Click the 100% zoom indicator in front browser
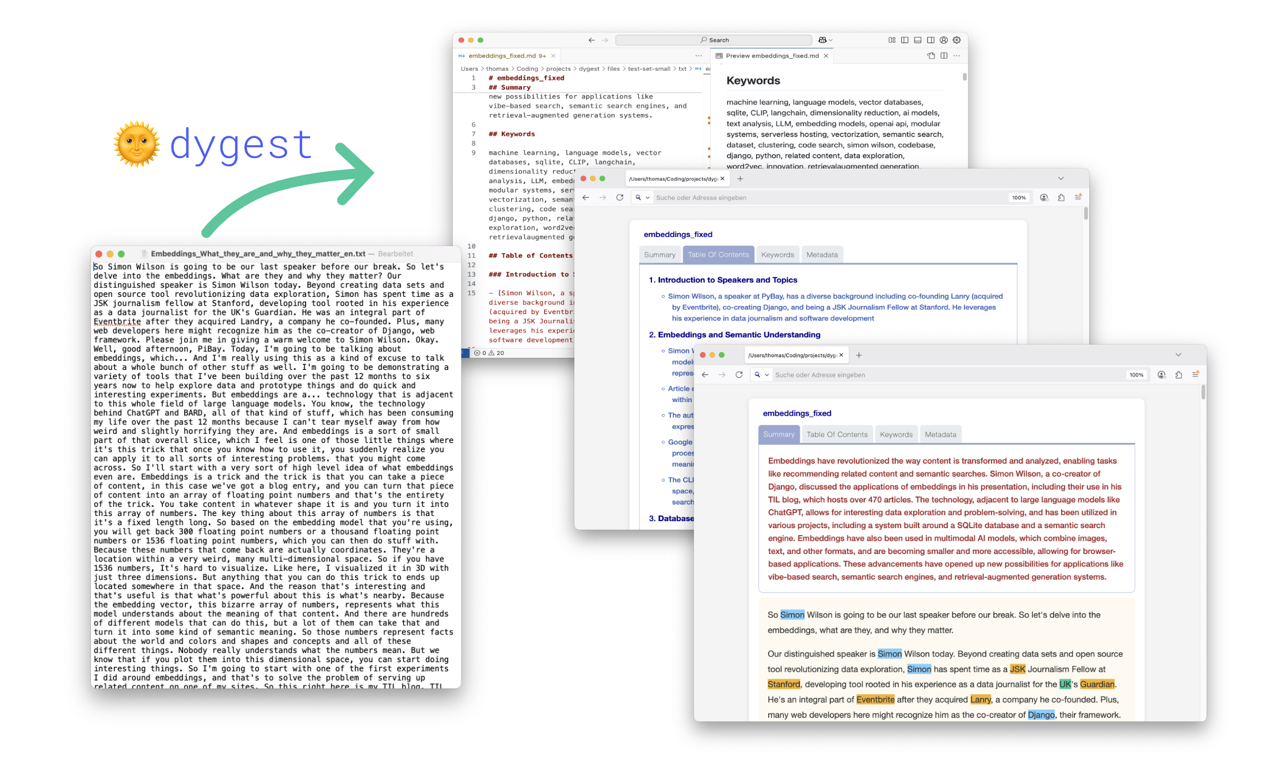This screenshot has height=768, width=1266. click(x=1136, y=375)
